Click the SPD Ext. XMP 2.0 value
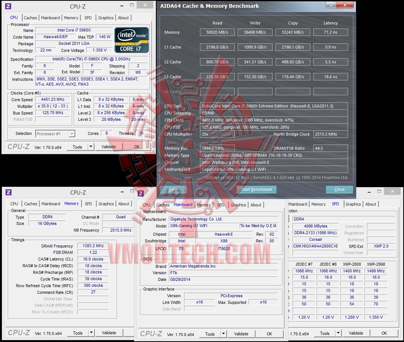The width and height of the screenshot is (404, 342). point(381,246)
